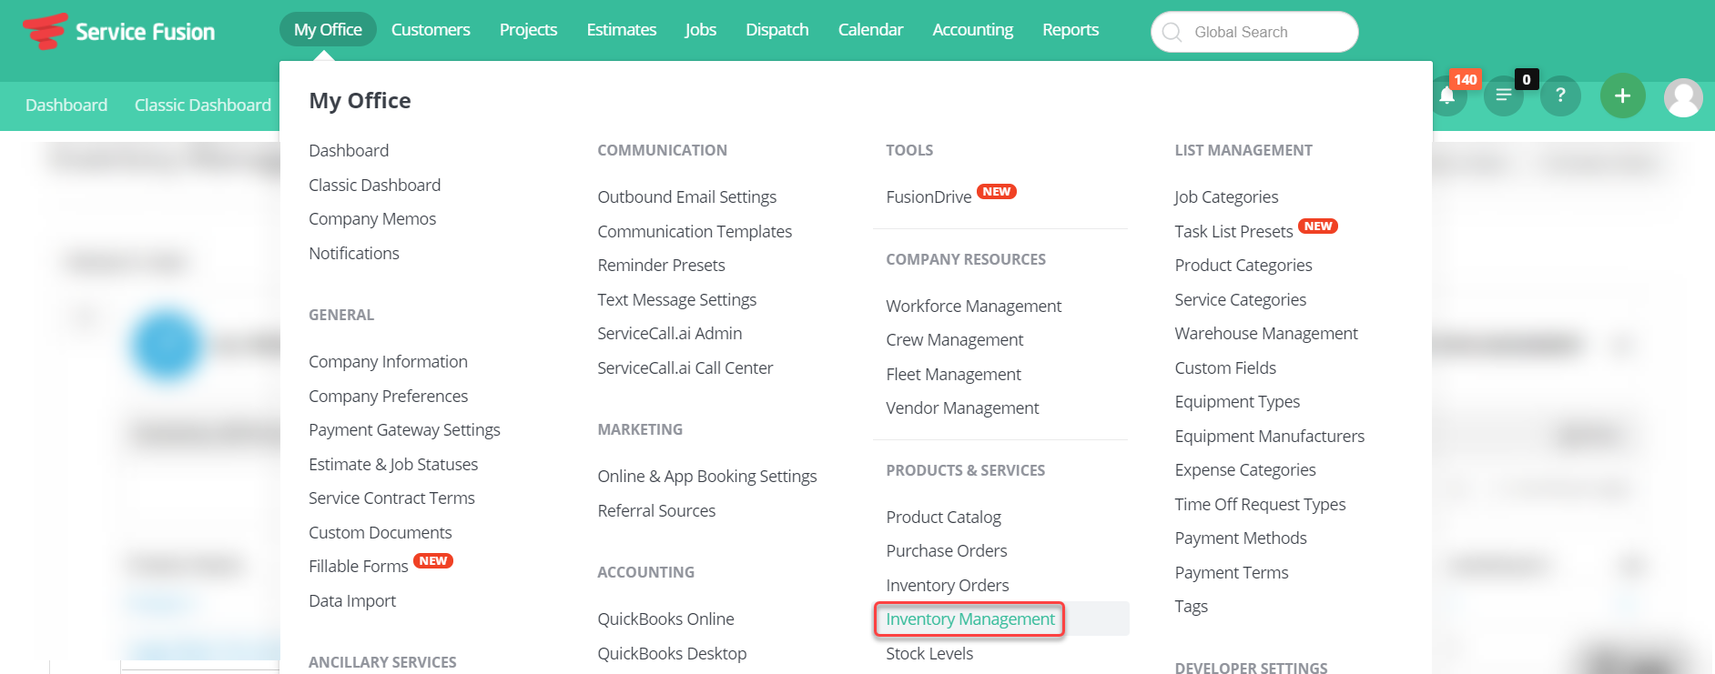
Task: Open Communication Templates
Action: [x=695, y=231]
